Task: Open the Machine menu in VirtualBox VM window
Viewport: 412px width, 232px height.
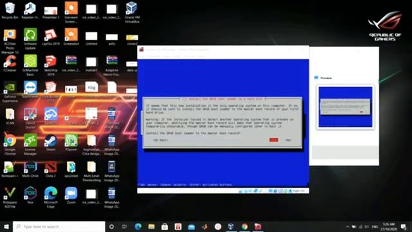Action: pos(153,56)
